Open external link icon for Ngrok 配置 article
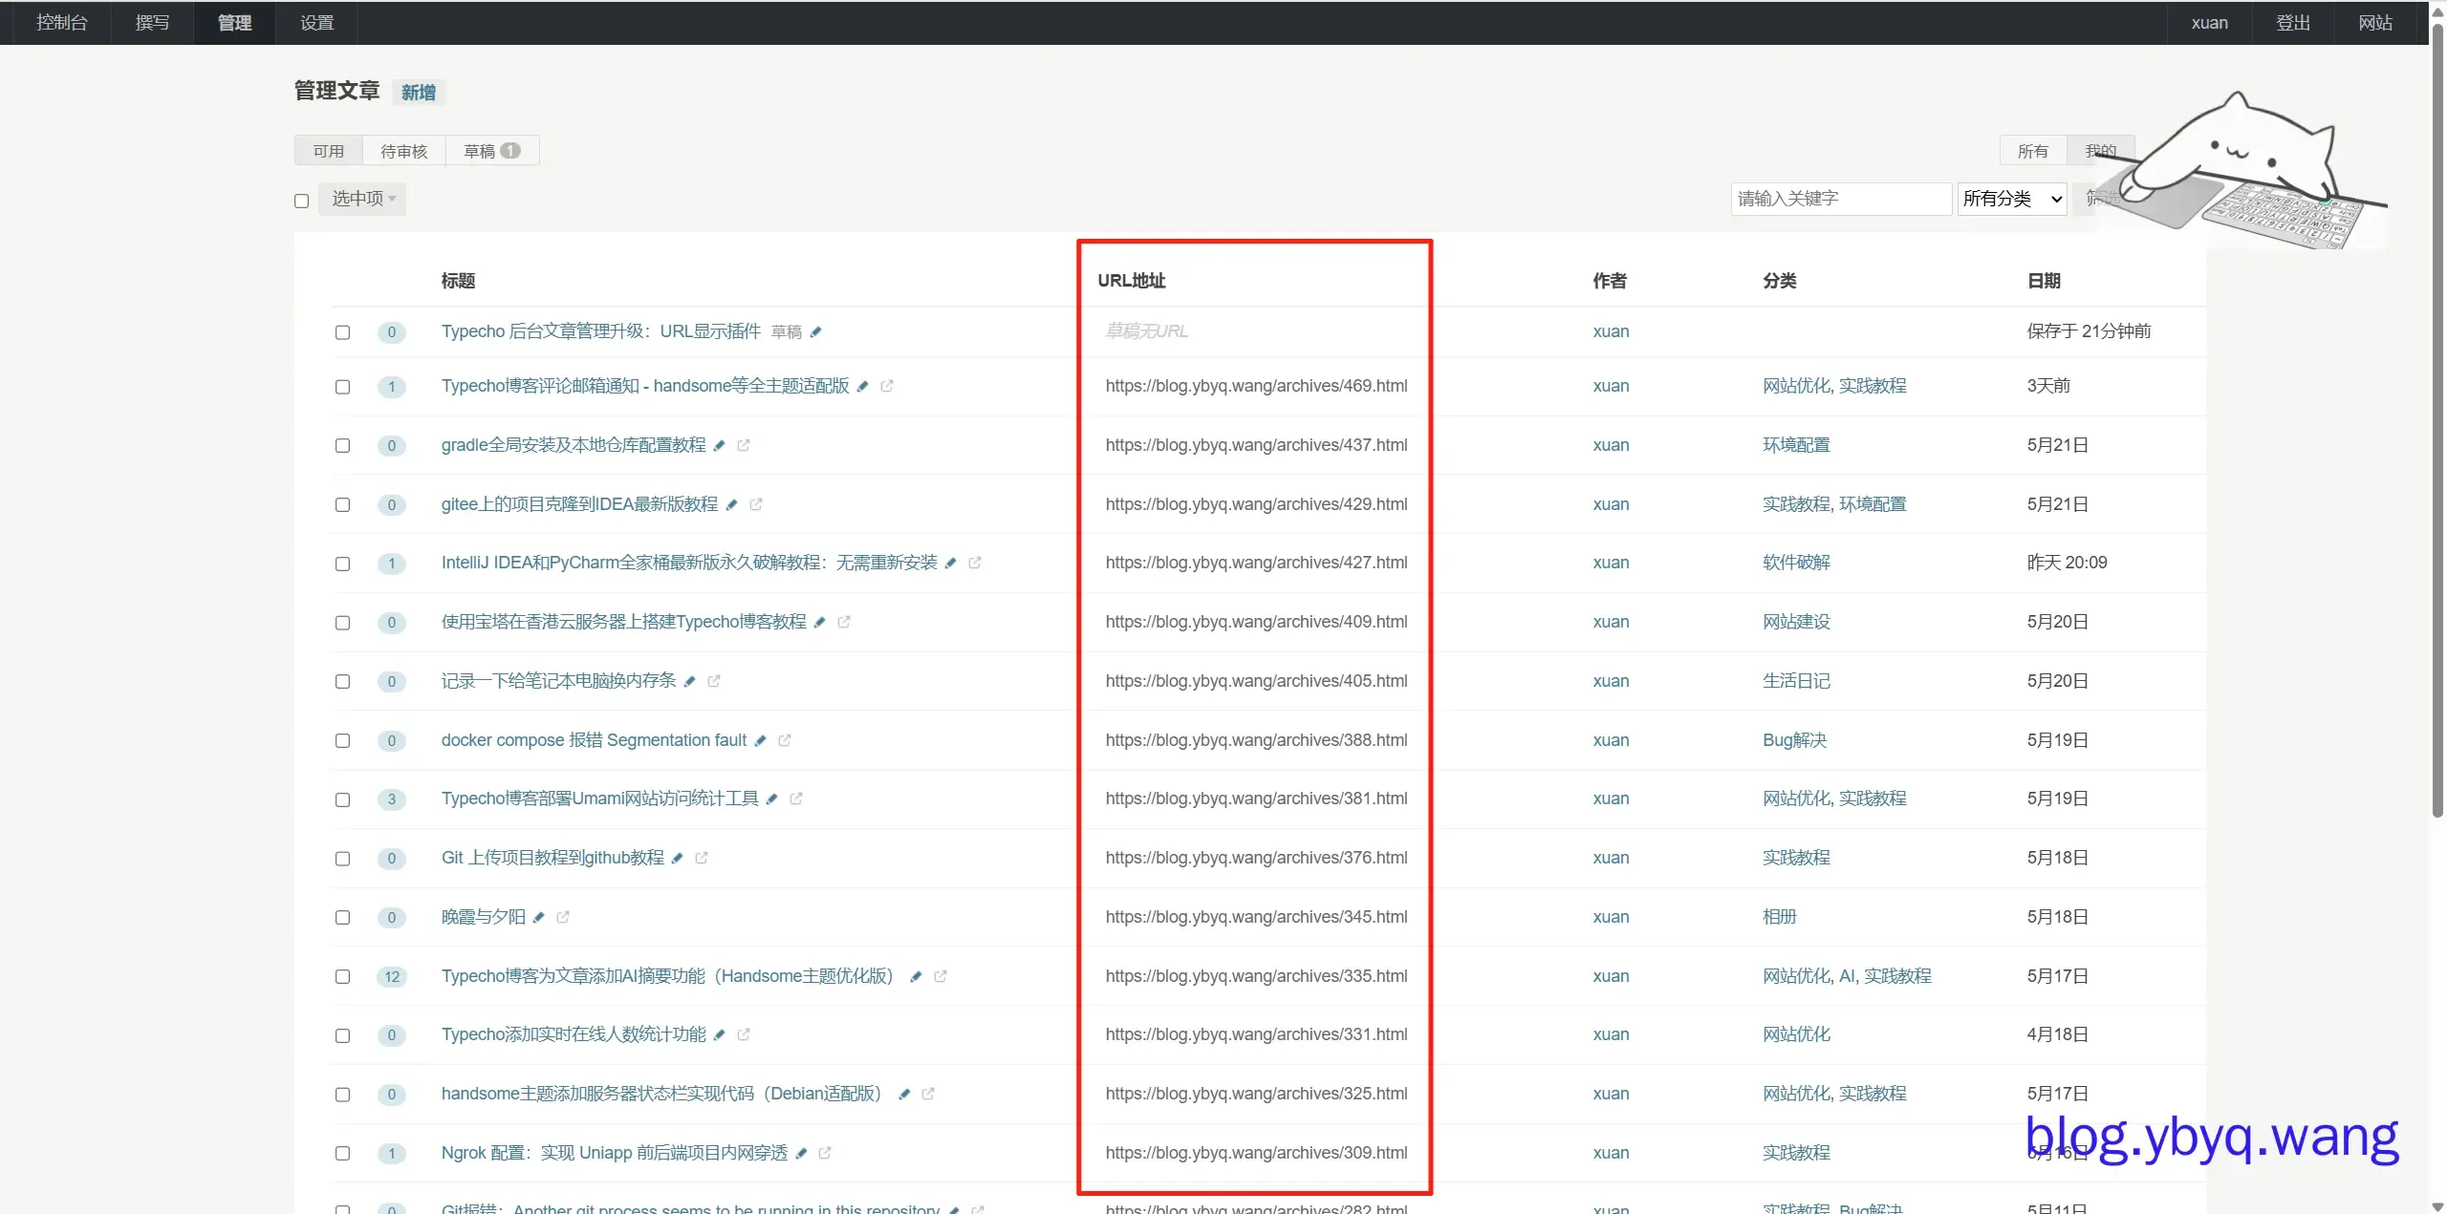Viewport: 2447px width, 1214px height. (x=825, y=1153)
